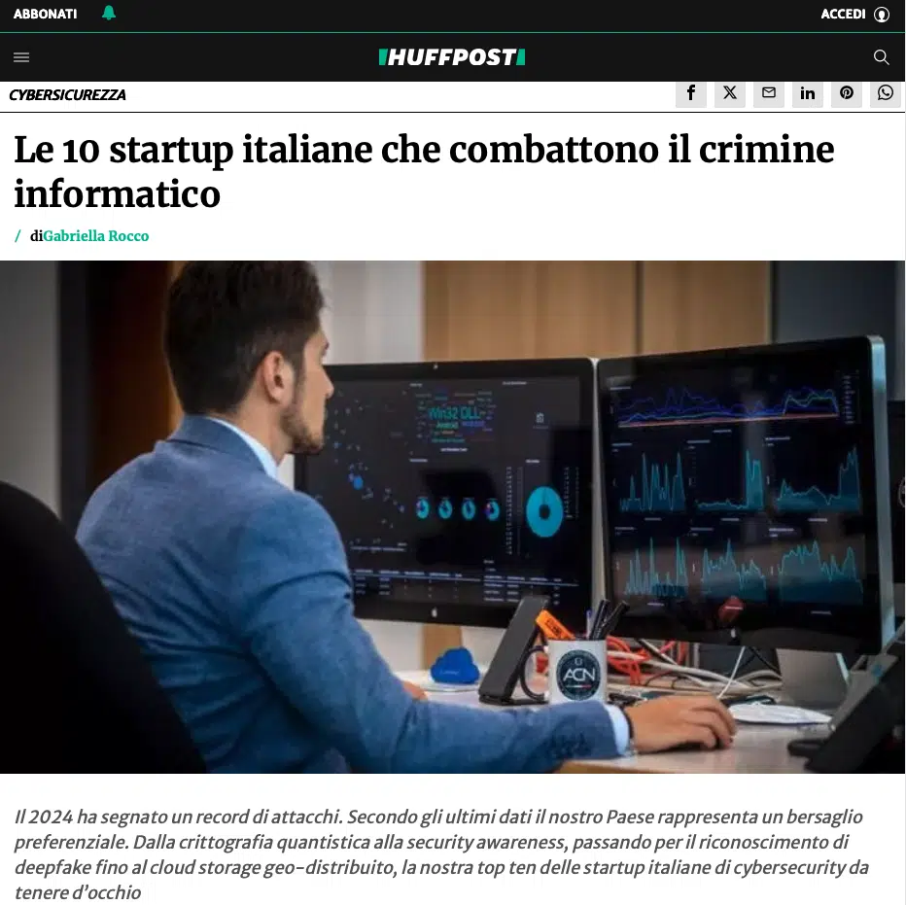Screen dimensions: 906x905
Task: Click the search magnifier icon
Action: [x=881, y=57]
